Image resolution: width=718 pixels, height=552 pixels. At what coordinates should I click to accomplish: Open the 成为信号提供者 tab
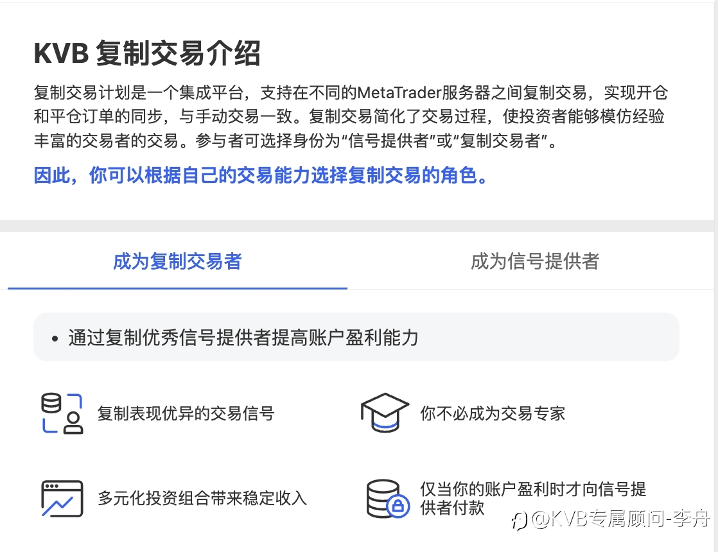pos(535,261)
